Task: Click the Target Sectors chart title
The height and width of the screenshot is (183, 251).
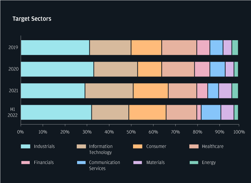Action: 32,19
